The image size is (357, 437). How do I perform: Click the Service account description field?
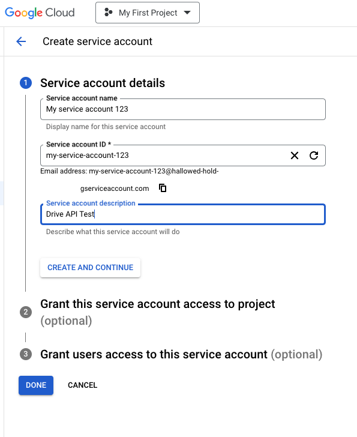tap(183, 214)
